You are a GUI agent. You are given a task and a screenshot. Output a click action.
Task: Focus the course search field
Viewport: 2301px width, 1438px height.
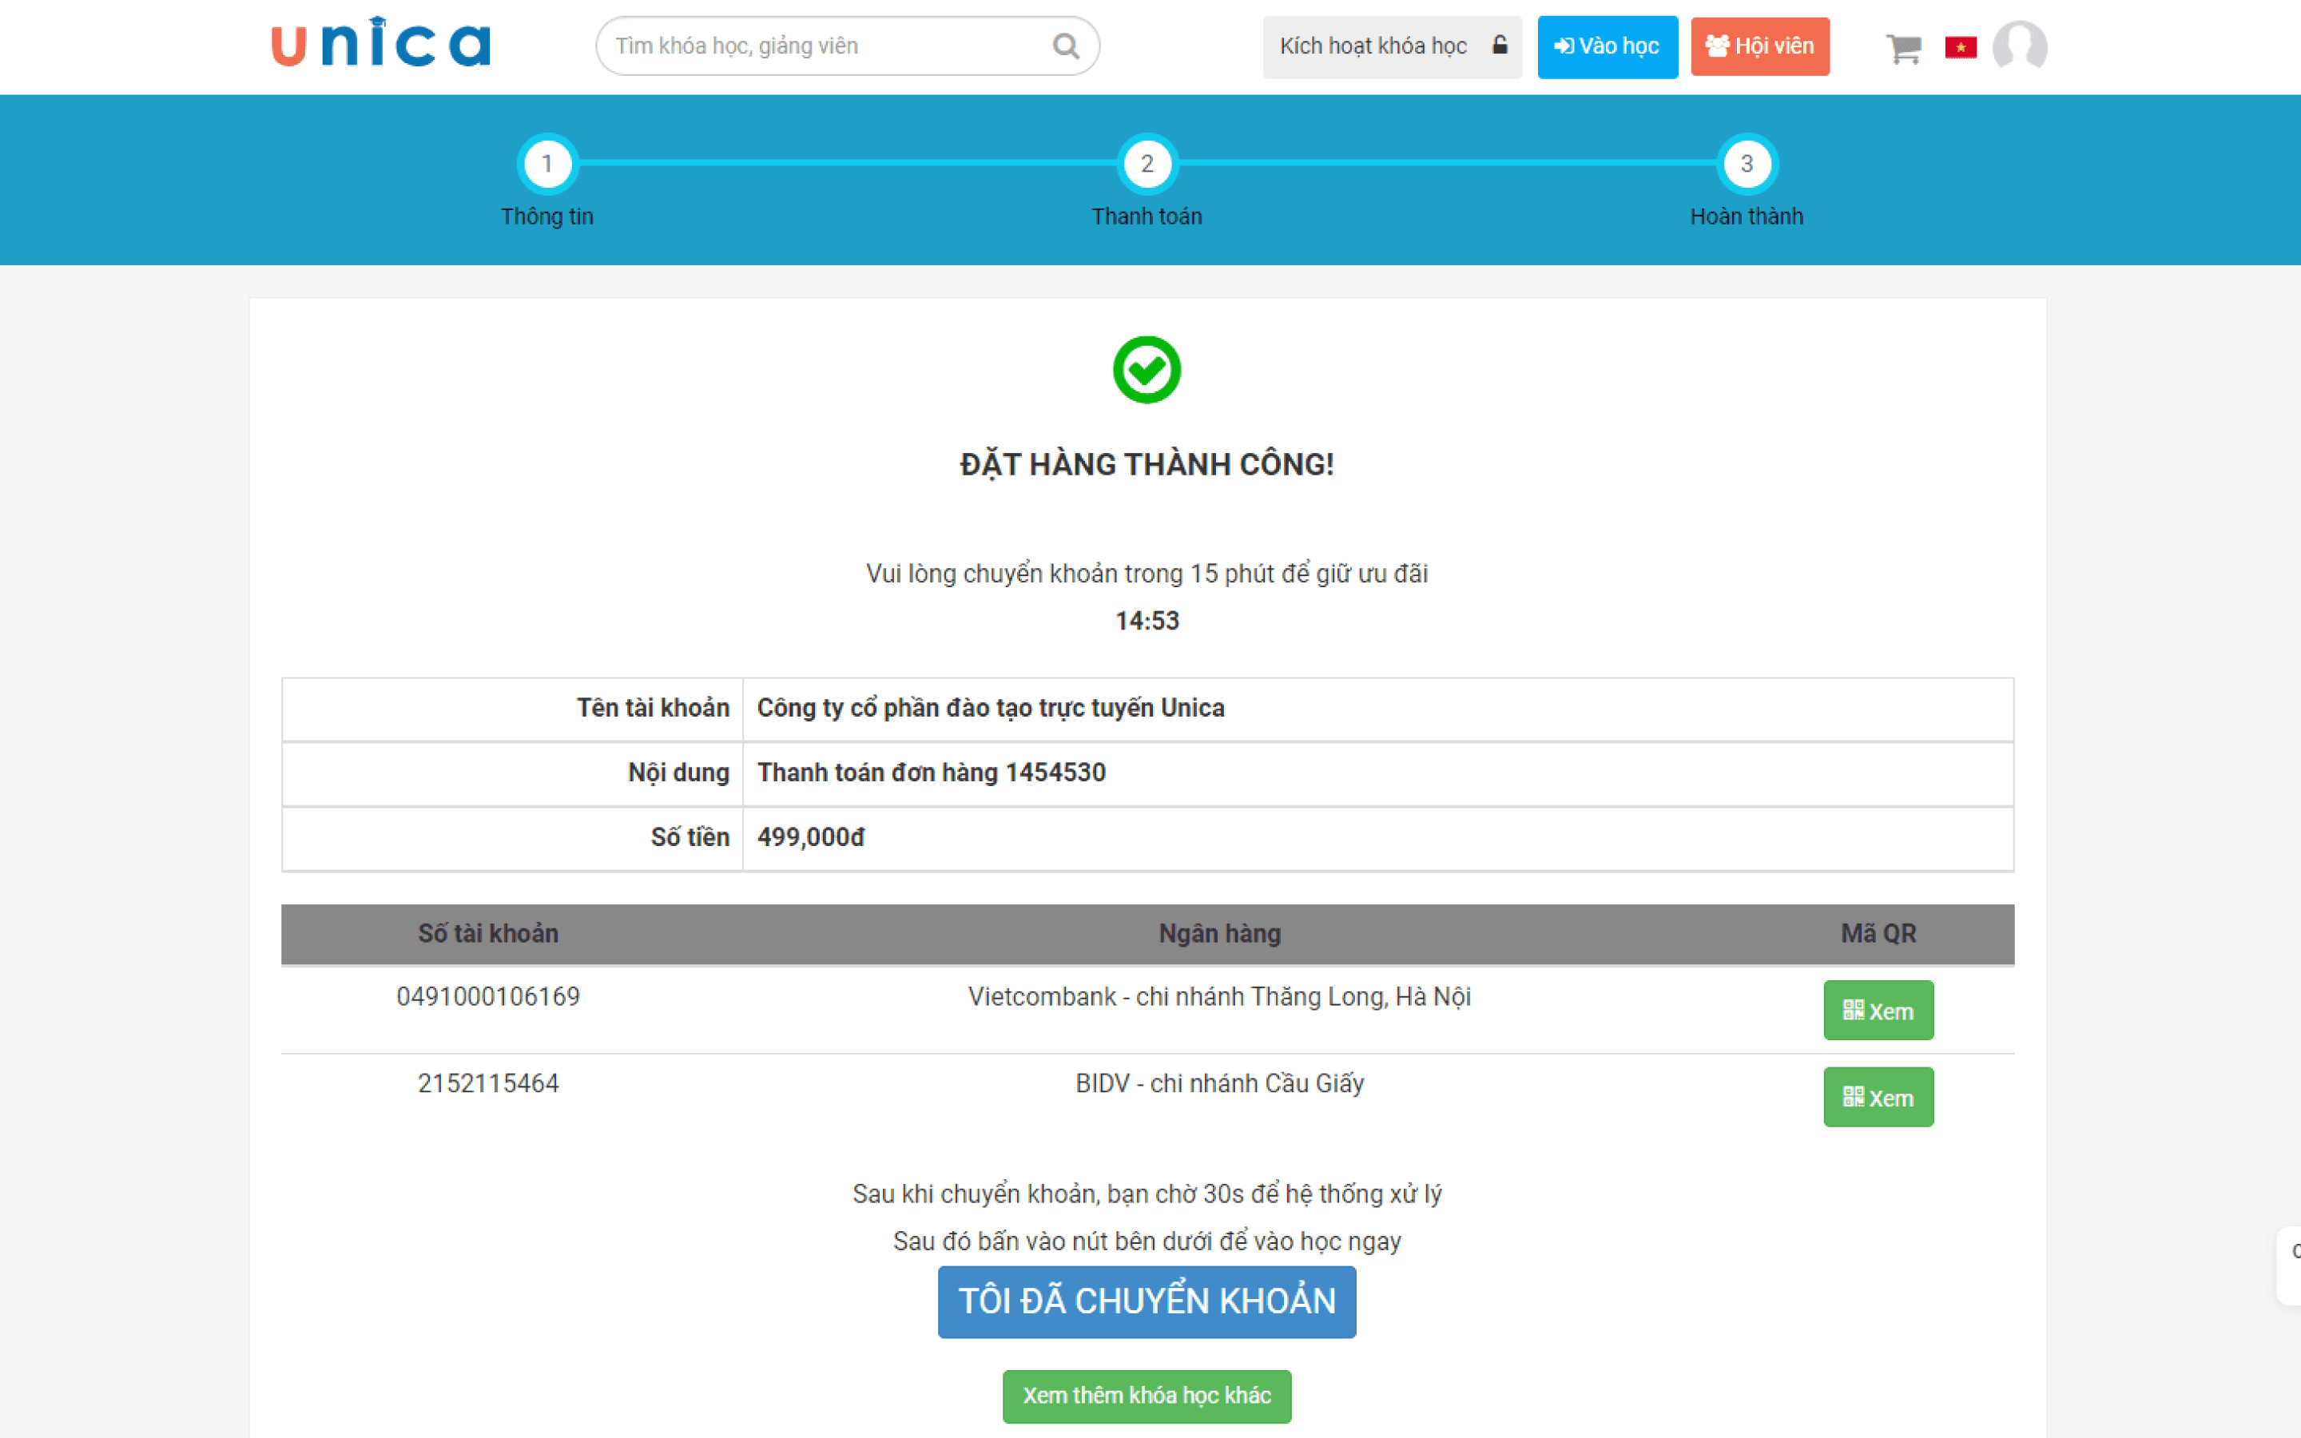pyautogui.click(x=847, y=46)
